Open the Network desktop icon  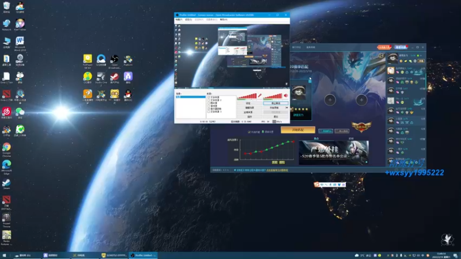tap(6, 25)
